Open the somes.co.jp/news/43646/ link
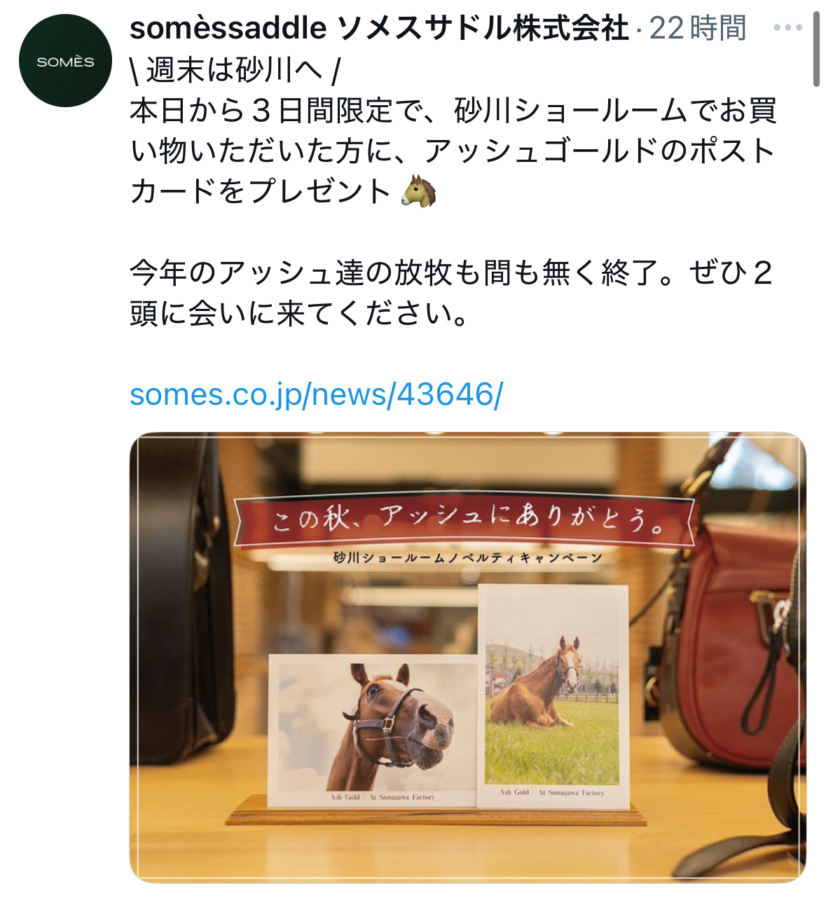Image resolution: width=826 pixels, height=900 pixels. (x=316, y=394)
